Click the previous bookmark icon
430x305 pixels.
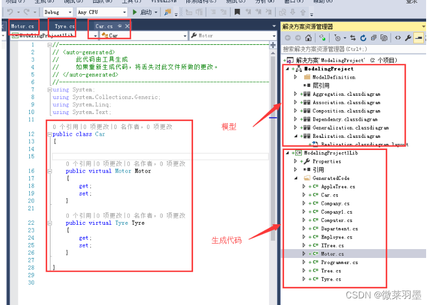[248, 12]
